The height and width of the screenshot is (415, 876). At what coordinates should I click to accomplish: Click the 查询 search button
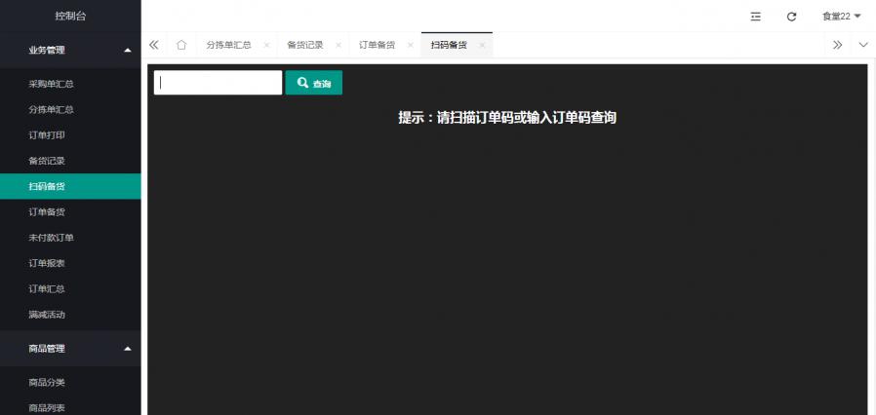(313, 84)
